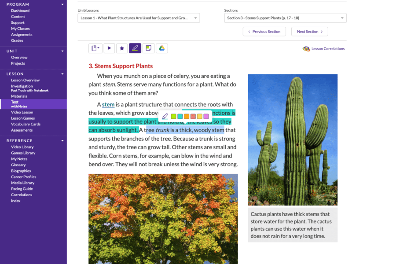
Task: Click the star favorite icon
Action: (122, 48)
